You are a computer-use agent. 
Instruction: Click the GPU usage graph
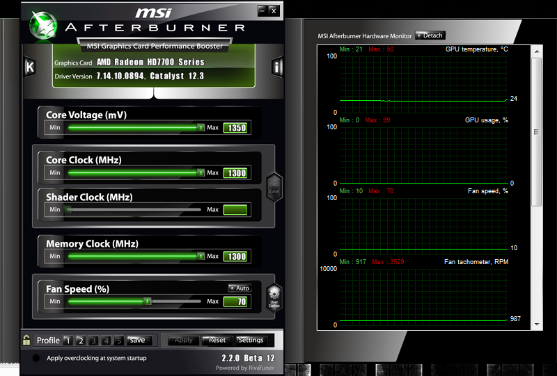point(424,155)
